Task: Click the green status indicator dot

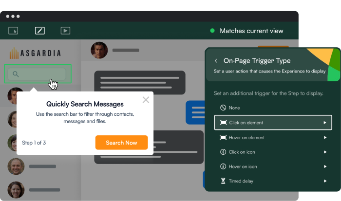Action: pos(212,31)
